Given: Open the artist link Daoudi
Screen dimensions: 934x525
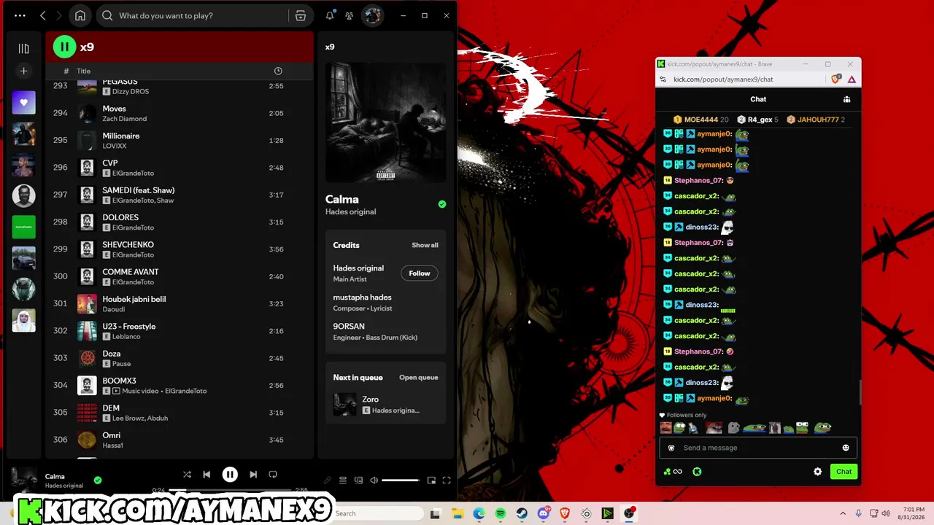Looking at the screenshot, I should [115, 309].
